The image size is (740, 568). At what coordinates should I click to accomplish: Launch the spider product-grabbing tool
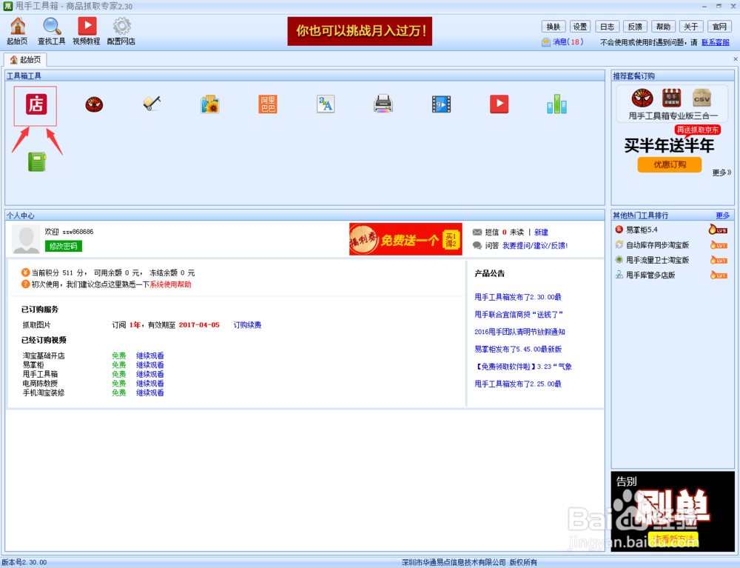[x=93, y=104]
